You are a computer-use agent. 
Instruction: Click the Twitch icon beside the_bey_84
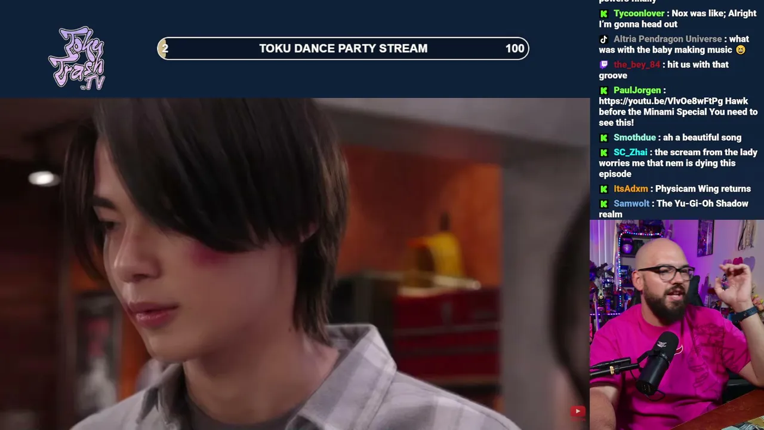click(604, 65)
